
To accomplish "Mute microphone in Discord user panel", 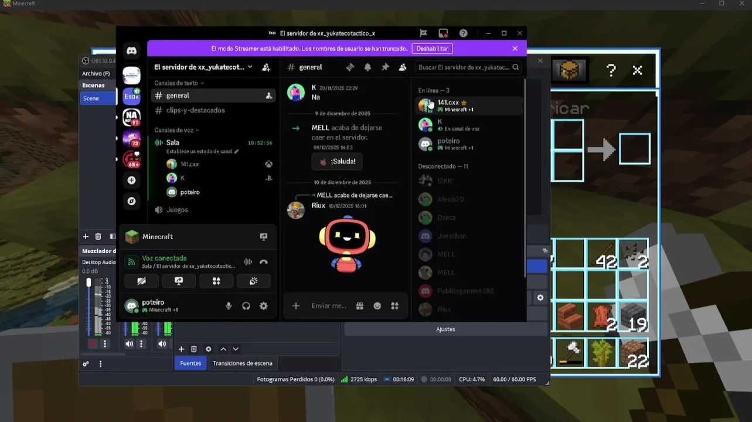I will pyautogui.click(x=229, y=306).
